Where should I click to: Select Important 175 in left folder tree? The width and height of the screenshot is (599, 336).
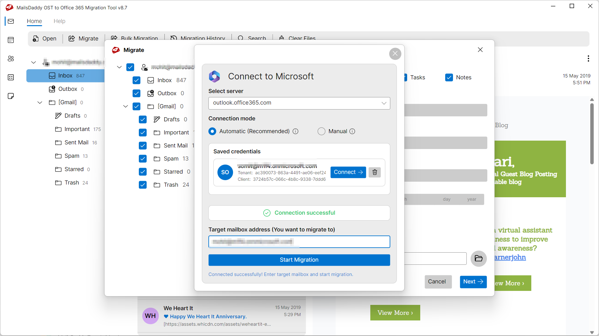(78, 129)
